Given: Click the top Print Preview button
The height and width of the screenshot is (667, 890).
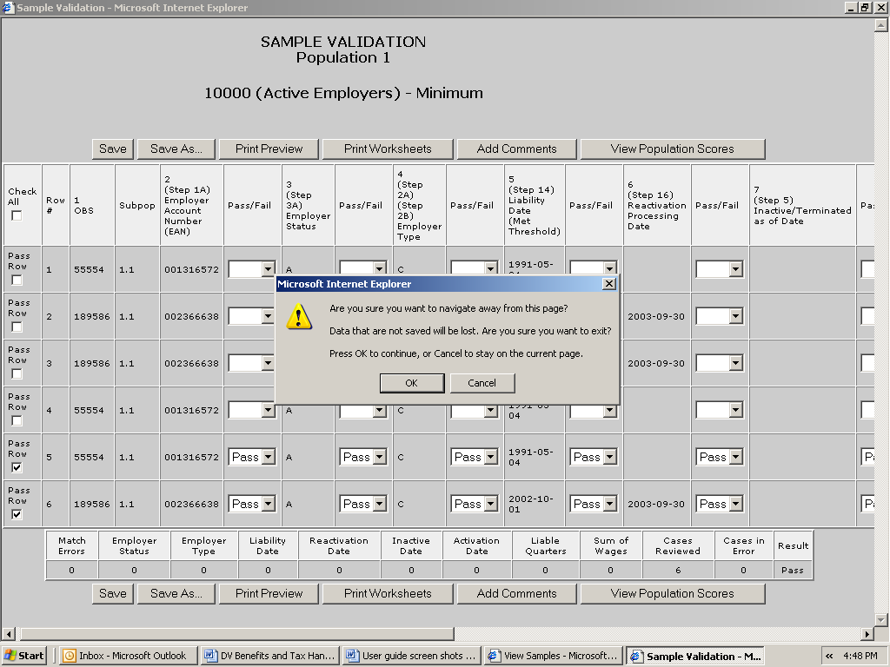Looking at the screenshot, I should point(269,149).
